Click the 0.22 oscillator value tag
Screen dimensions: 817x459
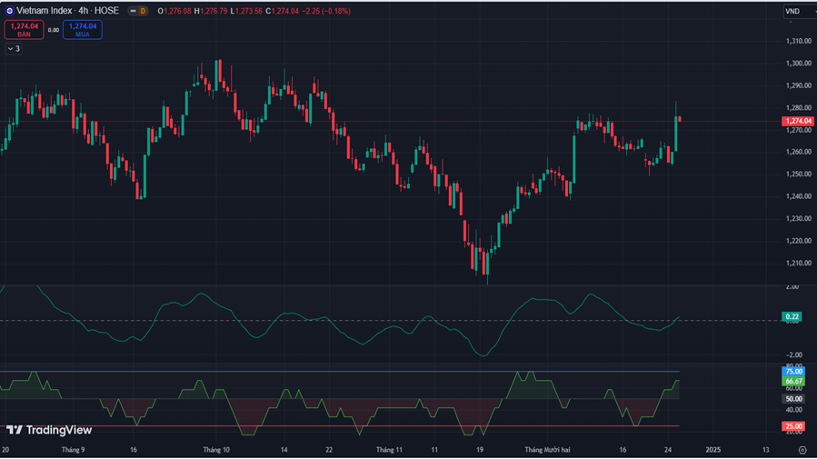point(792,316)
